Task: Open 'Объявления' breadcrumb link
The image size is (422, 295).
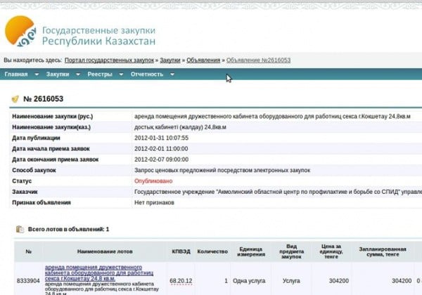Action: [x=202, y=60]
